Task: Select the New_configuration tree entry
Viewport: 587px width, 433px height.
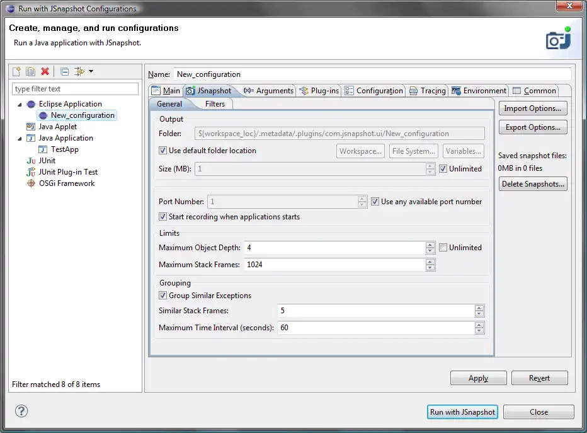Action: point(77,115)
